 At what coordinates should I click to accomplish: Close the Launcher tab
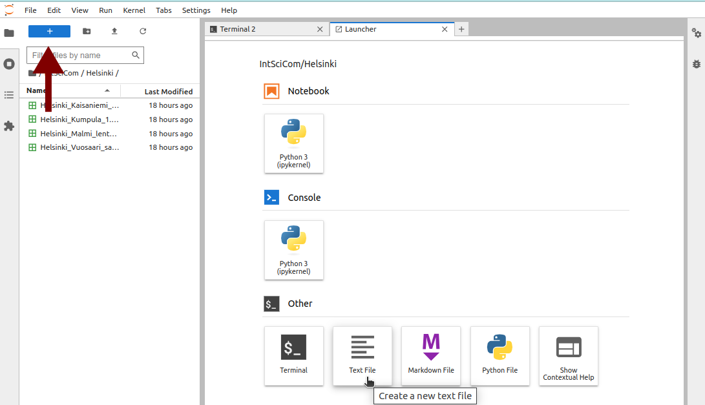(x=445, y=29)
